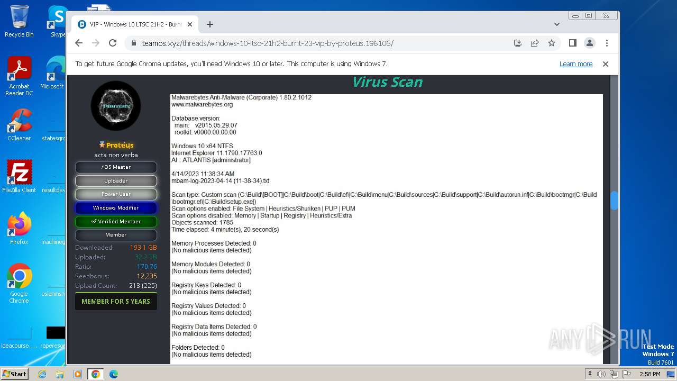The image size is (677, 381).
Task: Open the volume speaker tray icon
Action: (x=602, y=374)
